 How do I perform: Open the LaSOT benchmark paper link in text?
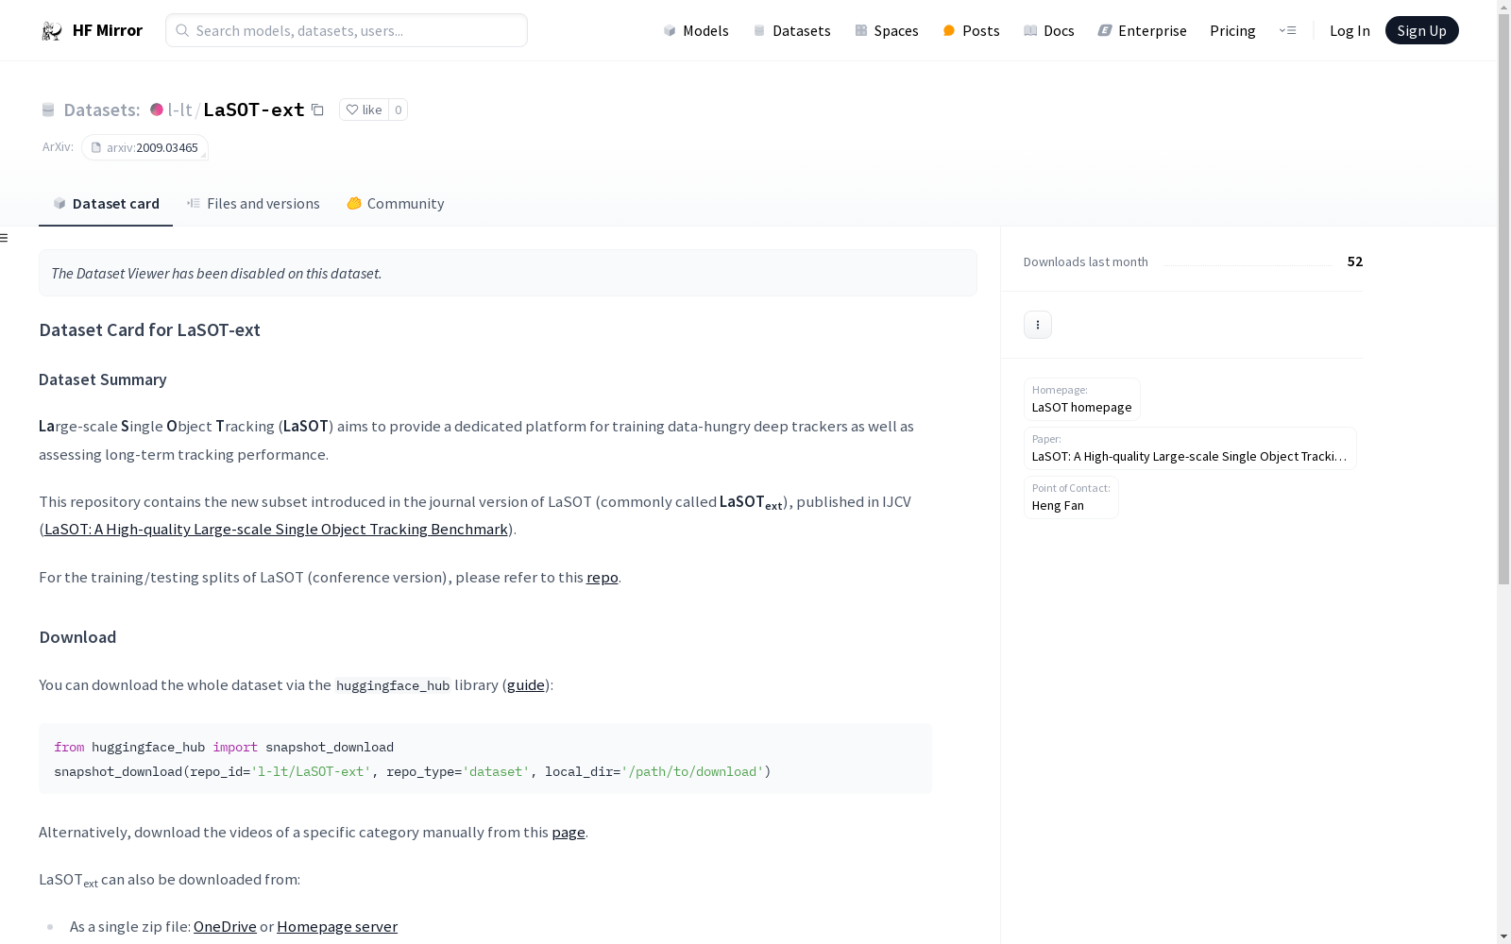coord(276,530)
